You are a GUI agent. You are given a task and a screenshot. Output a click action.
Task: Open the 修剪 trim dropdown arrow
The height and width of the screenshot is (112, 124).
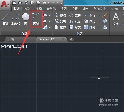point(99,15)
